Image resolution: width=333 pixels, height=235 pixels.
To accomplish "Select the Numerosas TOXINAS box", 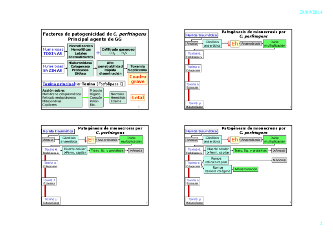I will (x=53, y=51).
